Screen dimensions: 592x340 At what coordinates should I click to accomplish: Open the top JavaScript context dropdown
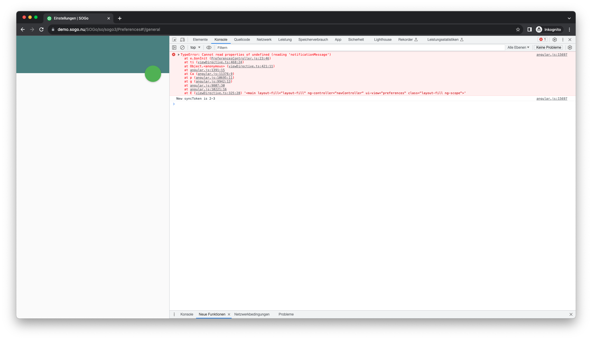pos(195,47)
